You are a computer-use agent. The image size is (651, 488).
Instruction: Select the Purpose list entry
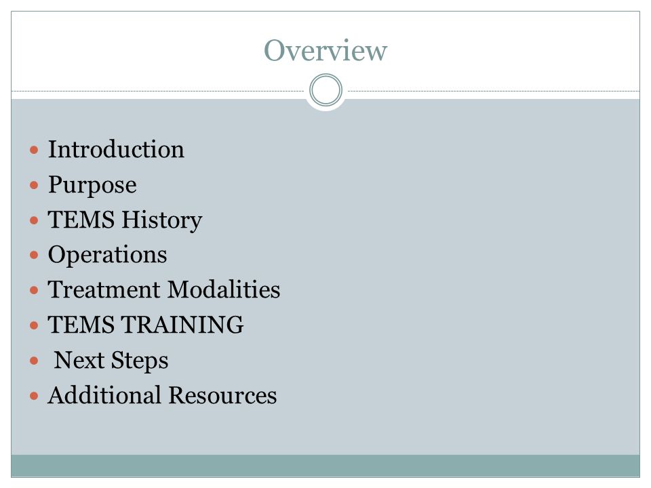(x=92, y=185)
